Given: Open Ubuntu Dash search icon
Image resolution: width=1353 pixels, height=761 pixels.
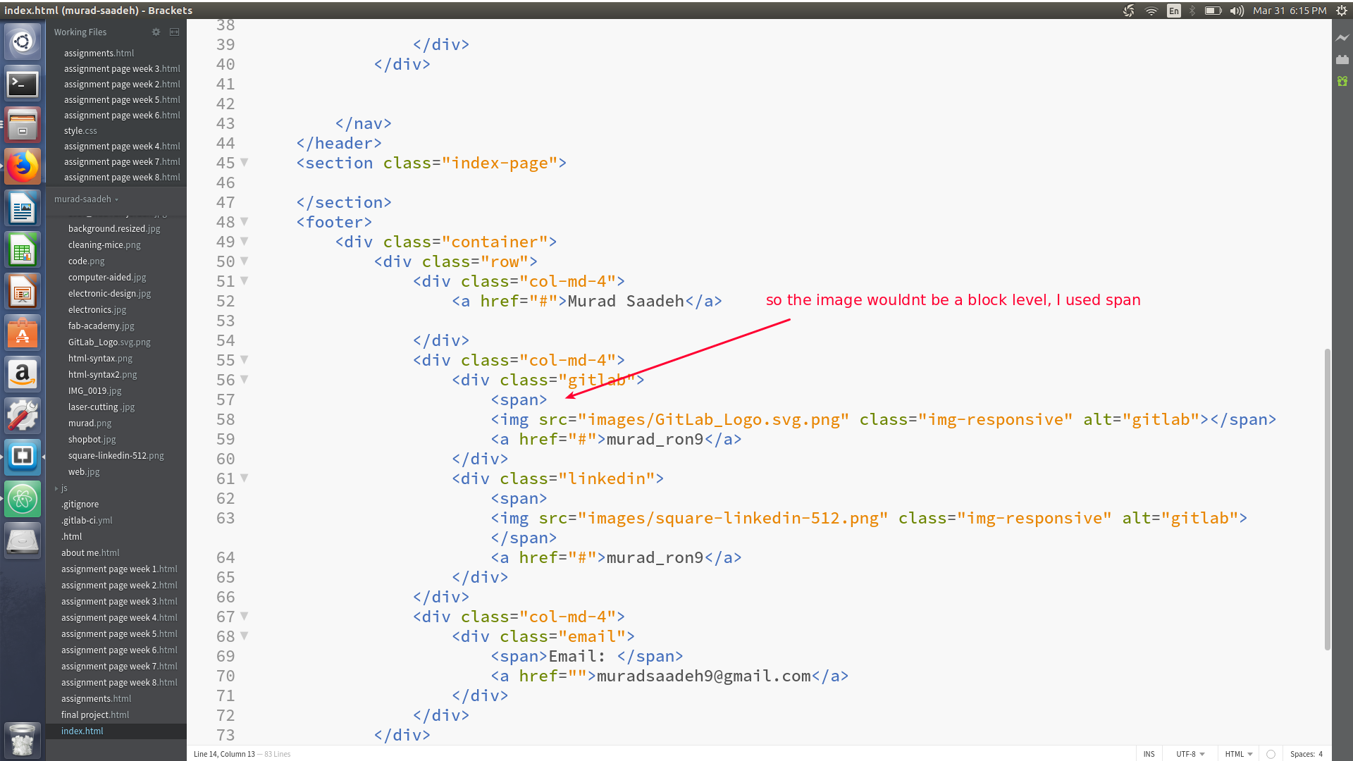Looking at the screenshot, I should pos(23,42).
